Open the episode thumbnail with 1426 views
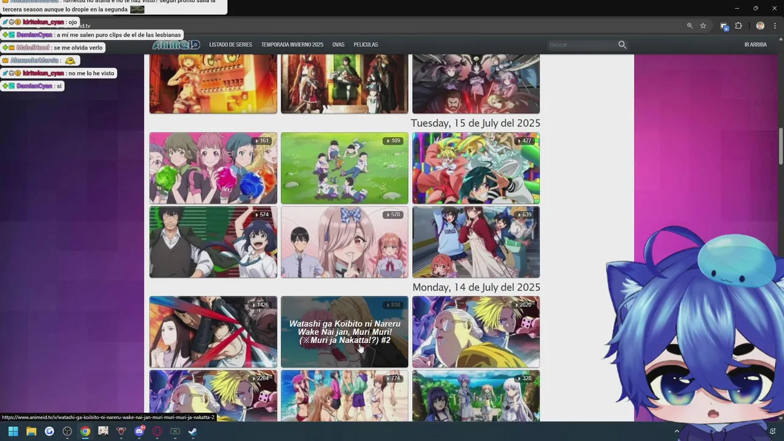This screenshot has width=784, height=441. point(213,332)
